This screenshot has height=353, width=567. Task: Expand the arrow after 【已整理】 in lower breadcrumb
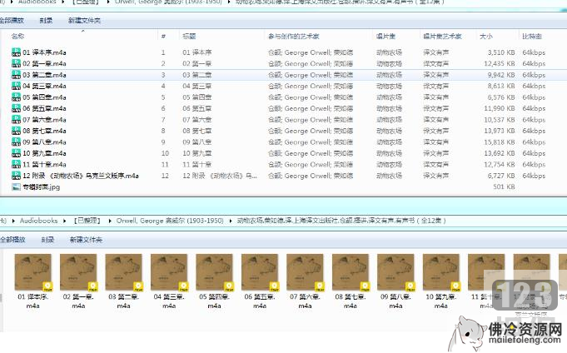pos(108,221)
